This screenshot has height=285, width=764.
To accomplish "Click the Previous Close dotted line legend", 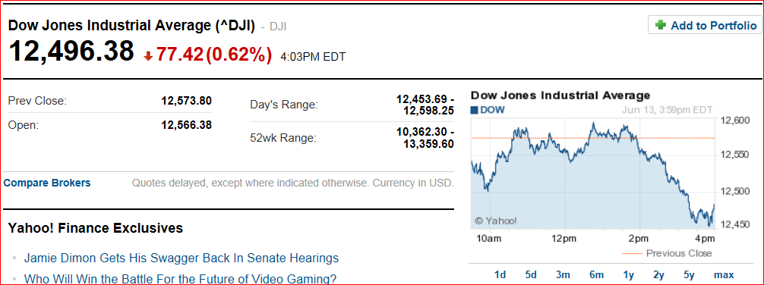I will [x=667, y=253].
